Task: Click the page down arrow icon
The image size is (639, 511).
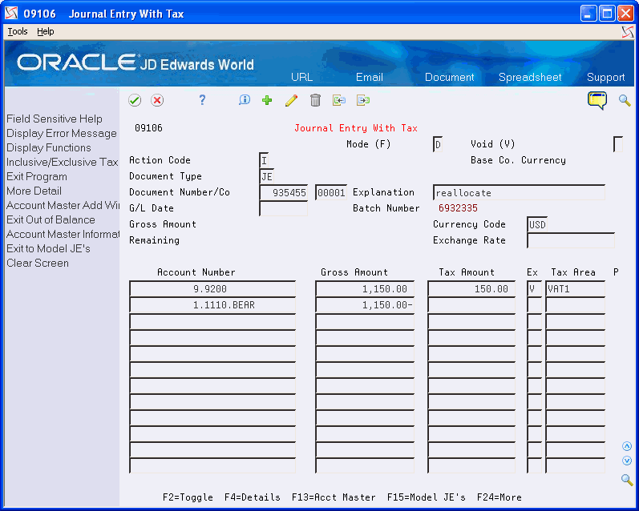Action: pyautogui.click(x=627, y=461)
